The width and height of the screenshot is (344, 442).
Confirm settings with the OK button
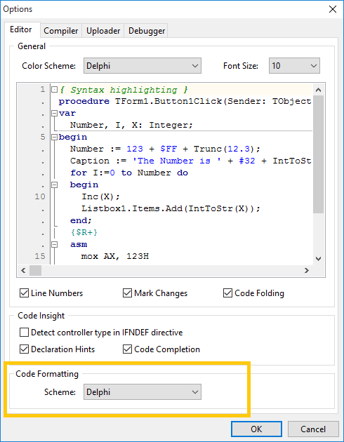click(256, 429)
